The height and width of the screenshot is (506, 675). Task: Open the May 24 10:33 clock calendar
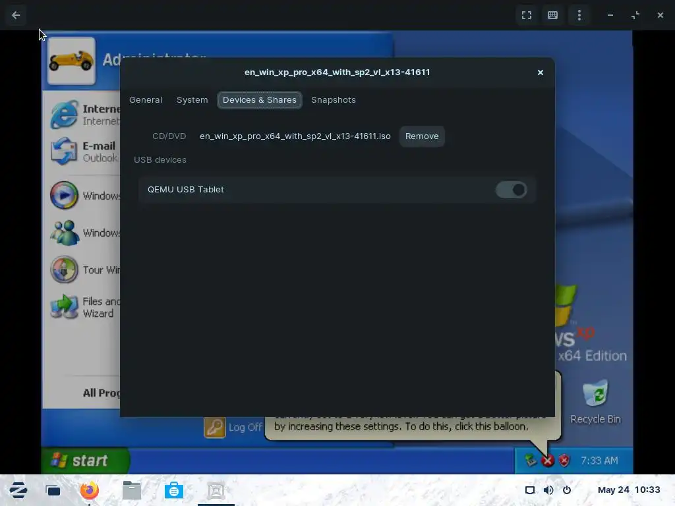pyautogui.click(x=628, y=490)
